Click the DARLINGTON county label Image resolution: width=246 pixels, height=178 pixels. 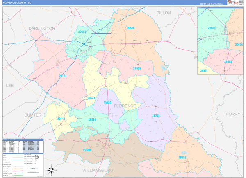point(42,29)
